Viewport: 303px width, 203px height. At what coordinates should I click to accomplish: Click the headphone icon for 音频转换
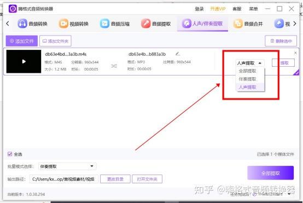click(x=22, y=24)
